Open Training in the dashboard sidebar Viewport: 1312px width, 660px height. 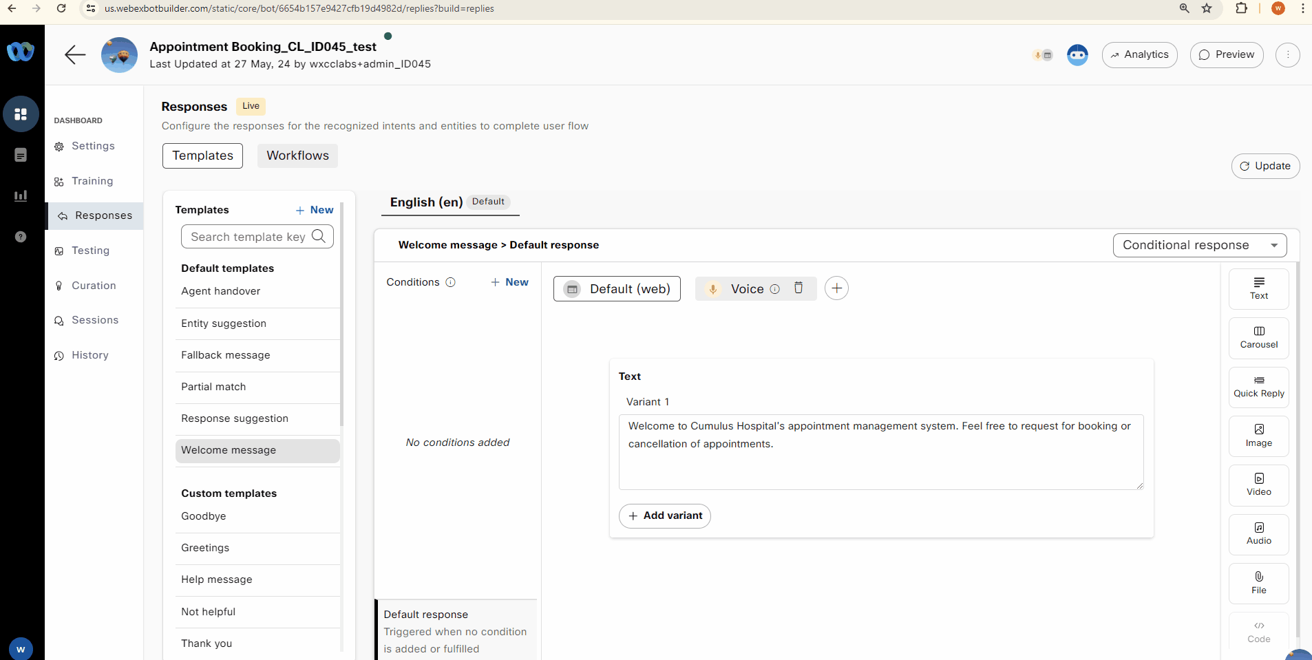point(92,181)
